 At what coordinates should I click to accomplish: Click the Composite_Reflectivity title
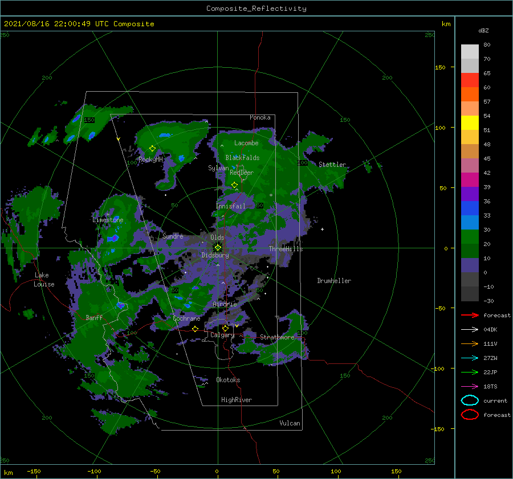point(256,9)
